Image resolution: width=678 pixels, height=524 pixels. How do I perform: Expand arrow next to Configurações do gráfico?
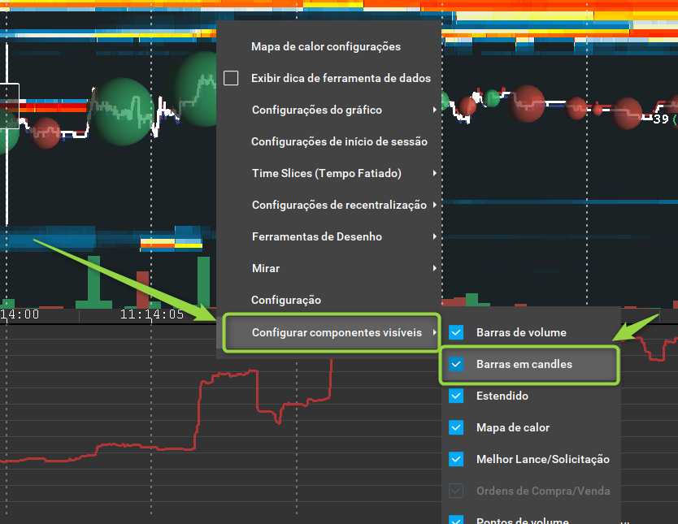click(x=435, y=110)
